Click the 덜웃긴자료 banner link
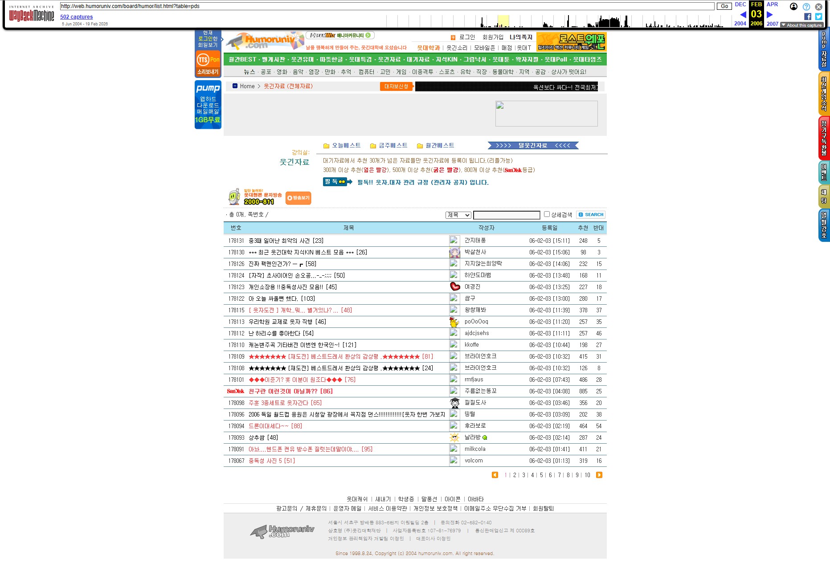 tap(533, 146)
